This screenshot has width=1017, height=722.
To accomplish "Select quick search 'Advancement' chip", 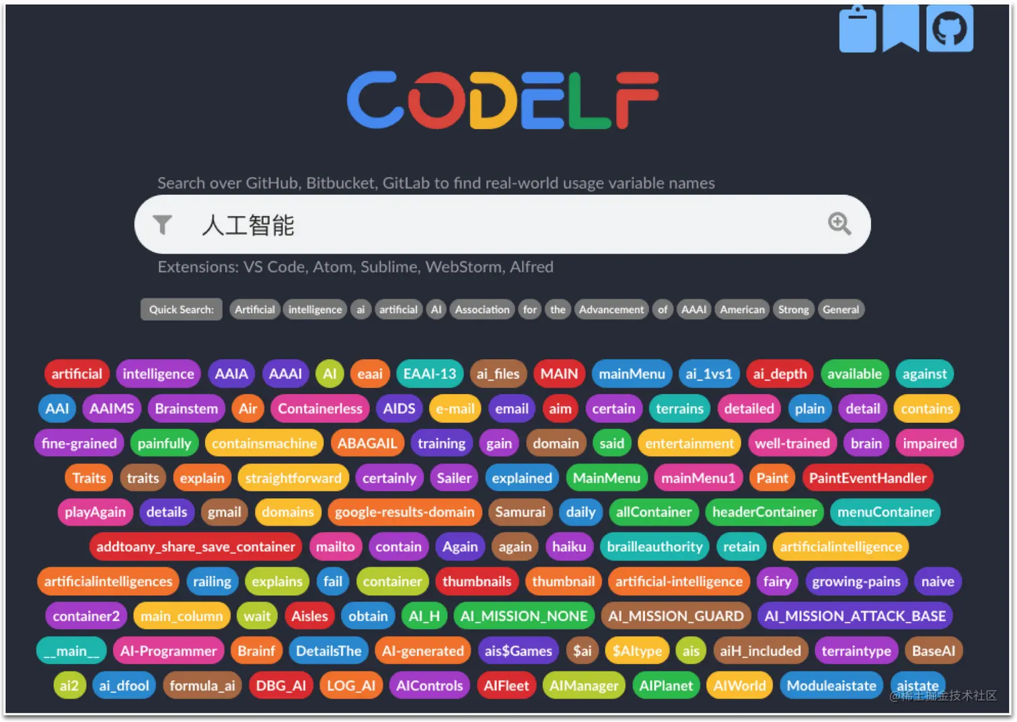I will pyautogui.click(x=611, y=309).
